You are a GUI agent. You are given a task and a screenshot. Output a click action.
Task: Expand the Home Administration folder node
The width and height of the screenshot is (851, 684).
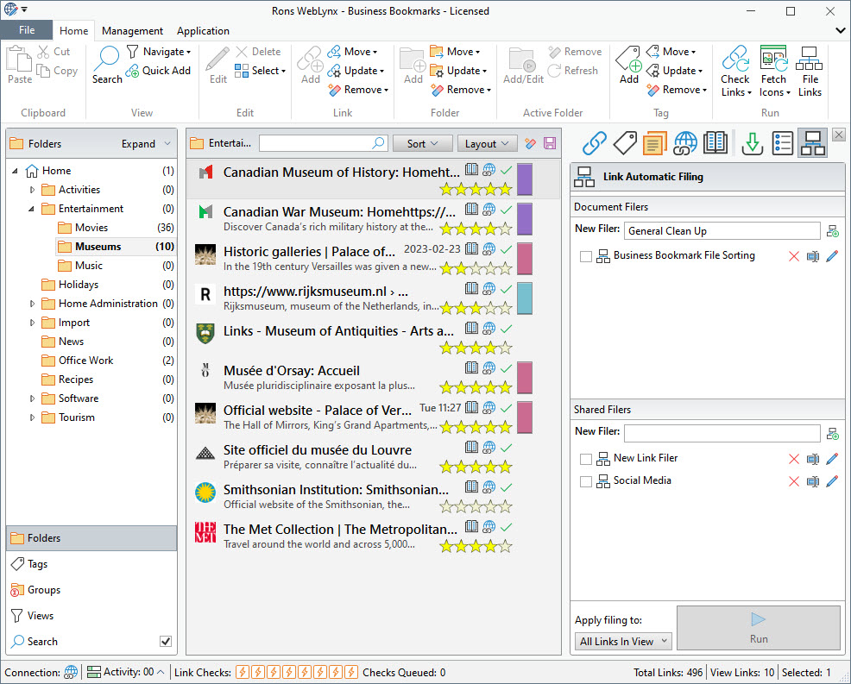point(32,304)
